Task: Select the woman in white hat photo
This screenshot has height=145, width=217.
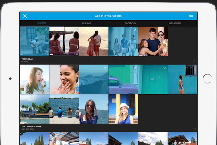Action: click(x=123, y=109)
